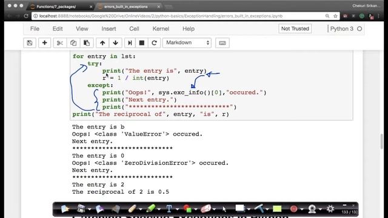Click wiper clear tool in annotation toolbar
Image resolution: width=388 pixels, height=218 pixels.
pyautogui.click(x=259, y=208)
